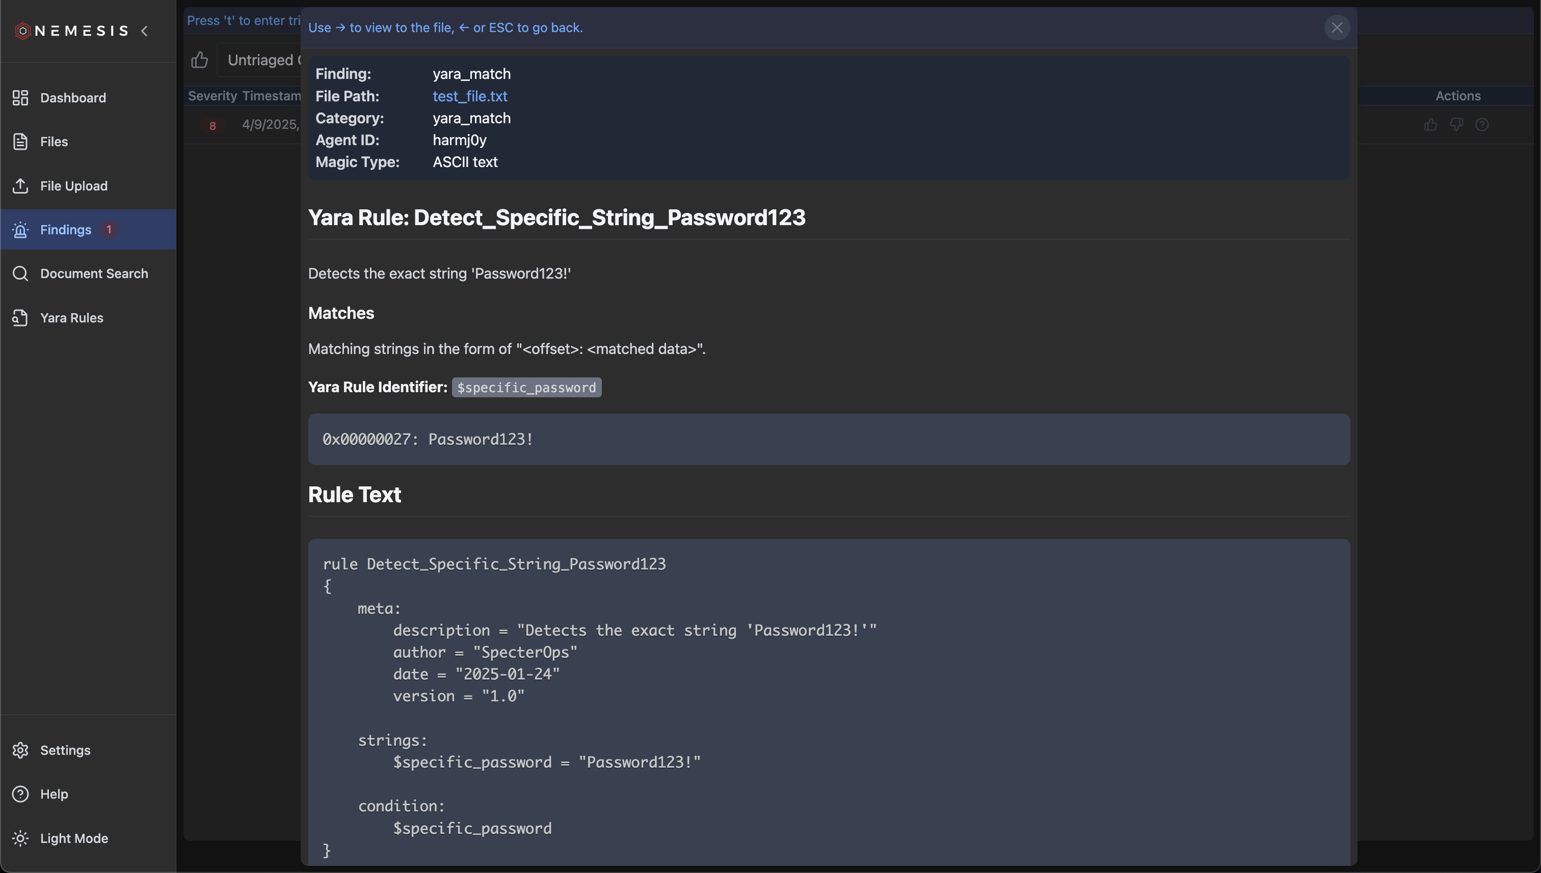Viewport: 1541px width, 873px height.
Task: Open the Dashboard page
Action: coord(72,98)
